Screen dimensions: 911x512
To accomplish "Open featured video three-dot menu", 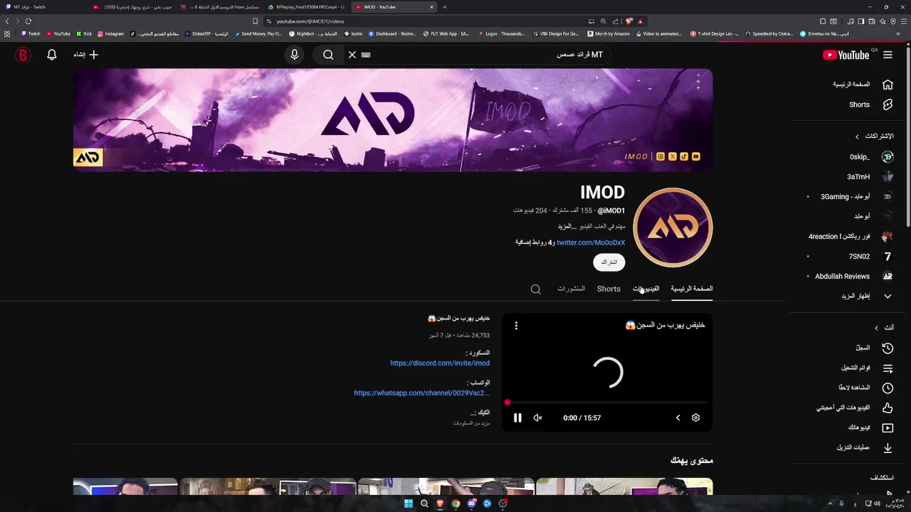I will pyautogui.click(x=516, y=326).
